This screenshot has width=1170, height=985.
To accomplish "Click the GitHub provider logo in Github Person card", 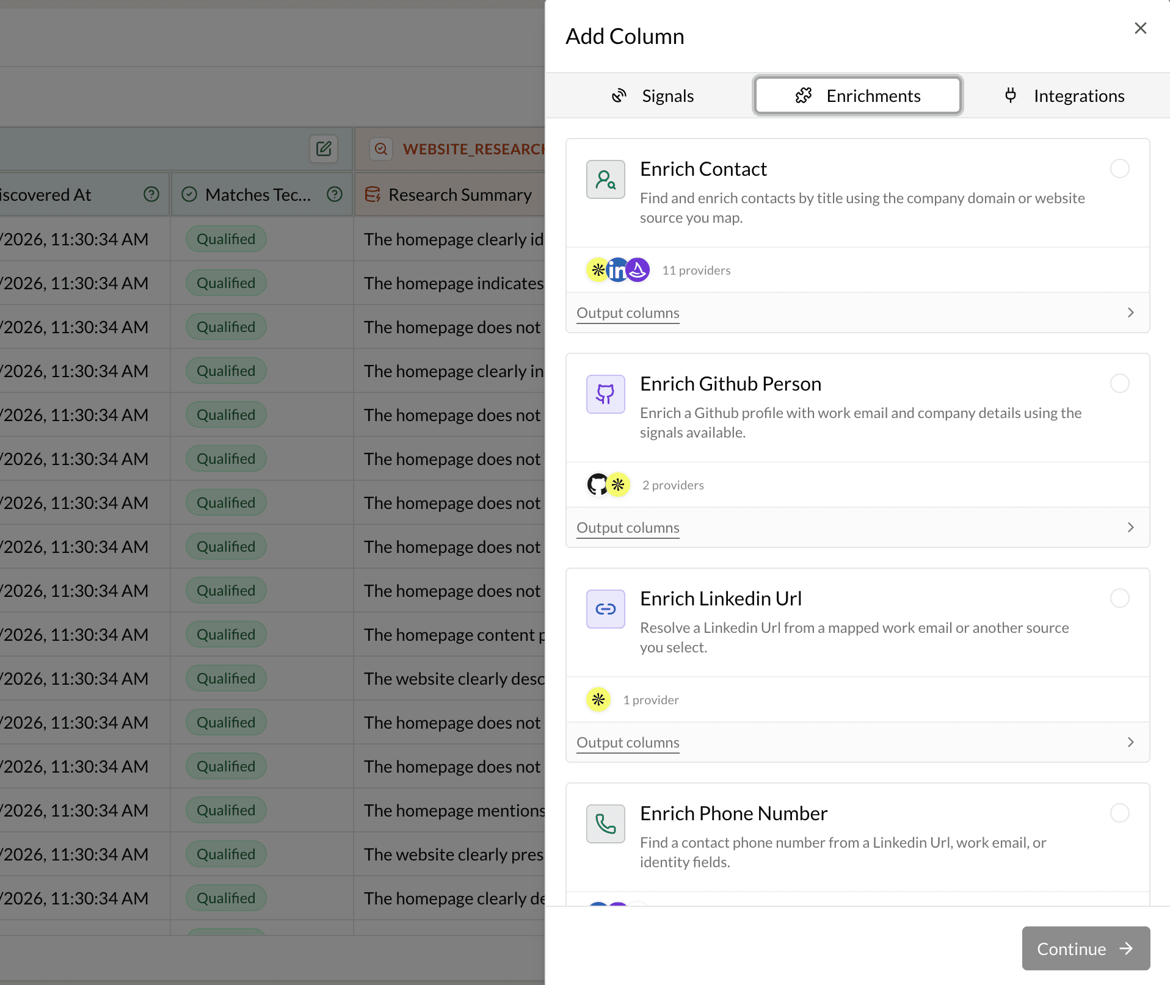I will (x=597, y=485).
